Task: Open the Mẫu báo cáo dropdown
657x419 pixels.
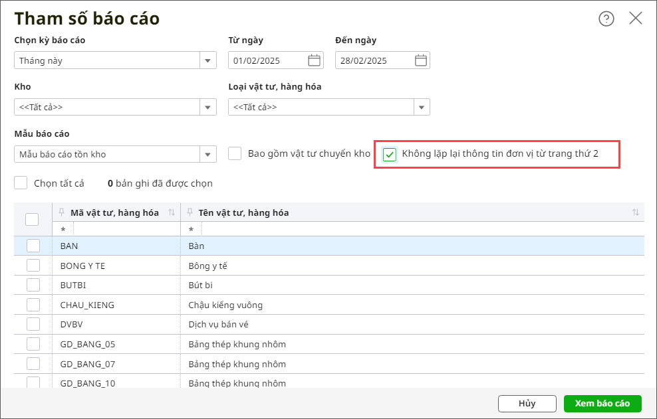Action: 208,154
